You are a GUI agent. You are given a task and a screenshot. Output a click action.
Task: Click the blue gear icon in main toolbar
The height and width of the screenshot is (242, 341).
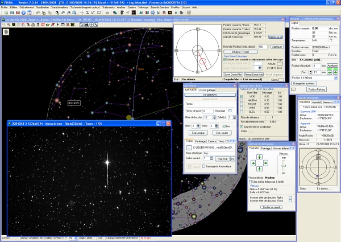[153, 13]
